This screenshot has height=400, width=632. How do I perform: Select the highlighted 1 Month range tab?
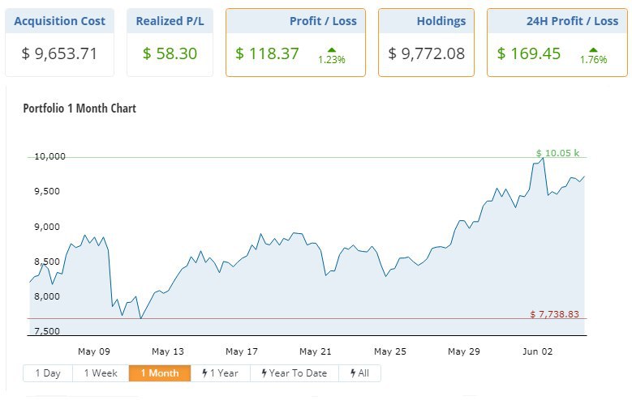(159, 373)
